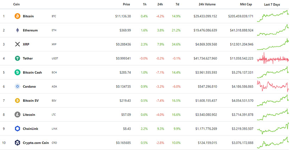This screenshot has height=150, width=291.
Task: Click the Tether logo icon
Action: [17, 58]
